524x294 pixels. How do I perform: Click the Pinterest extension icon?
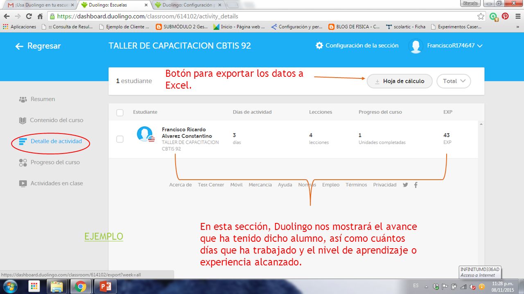(505, 16)
